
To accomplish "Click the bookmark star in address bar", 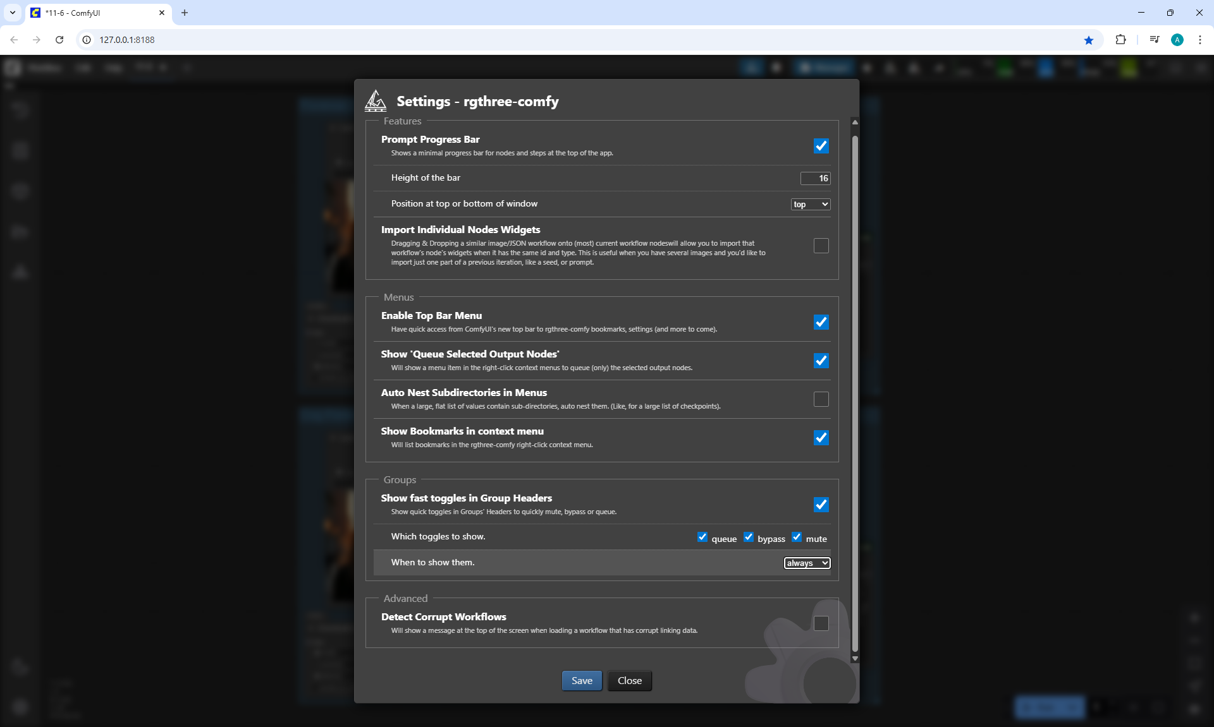I will click(1088, 40).
